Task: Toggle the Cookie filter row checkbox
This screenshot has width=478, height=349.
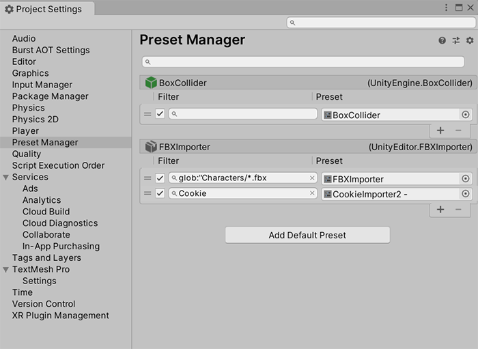Action: pos(160,194)
